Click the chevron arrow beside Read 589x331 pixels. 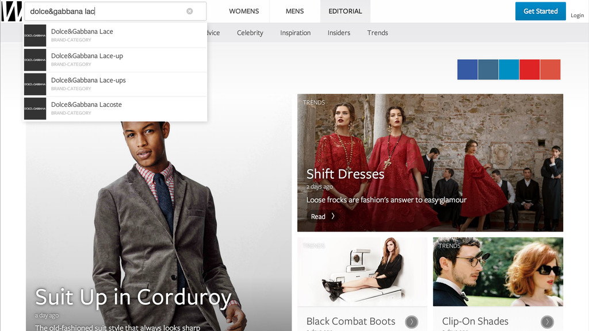pos(333,216)
